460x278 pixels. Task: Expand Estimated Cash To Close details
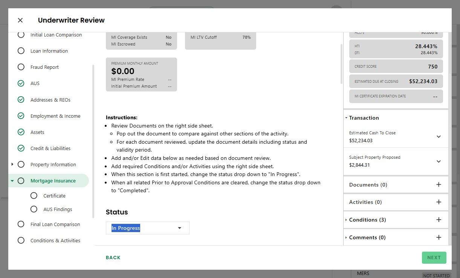click(439, 137)
